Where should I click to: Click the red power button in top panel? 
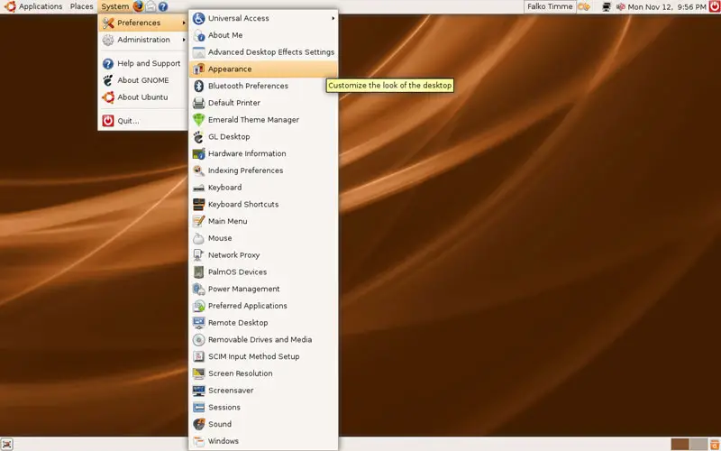tap(714, 6)
